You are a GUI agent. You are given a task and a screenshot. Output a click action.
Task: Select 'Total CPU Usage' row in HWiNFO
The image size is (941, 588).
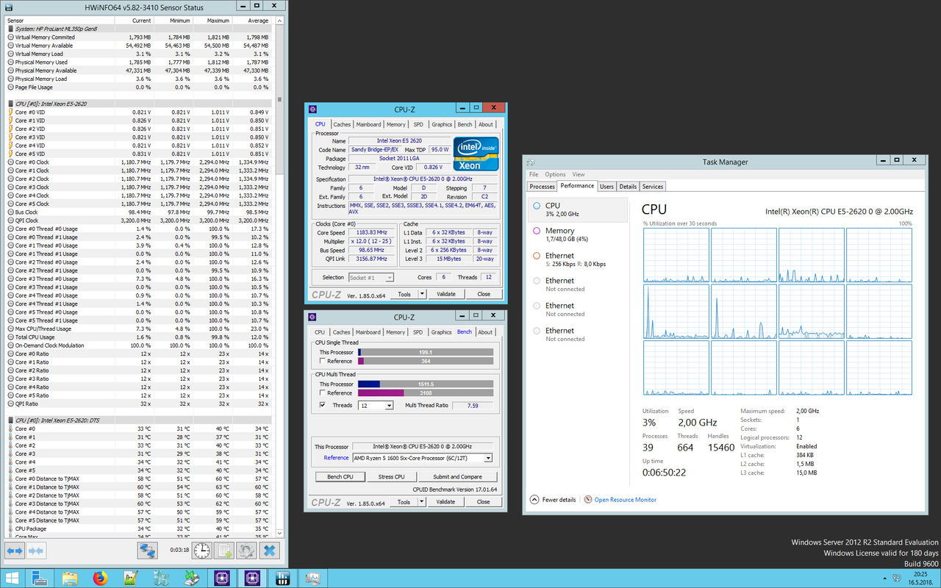138,337
